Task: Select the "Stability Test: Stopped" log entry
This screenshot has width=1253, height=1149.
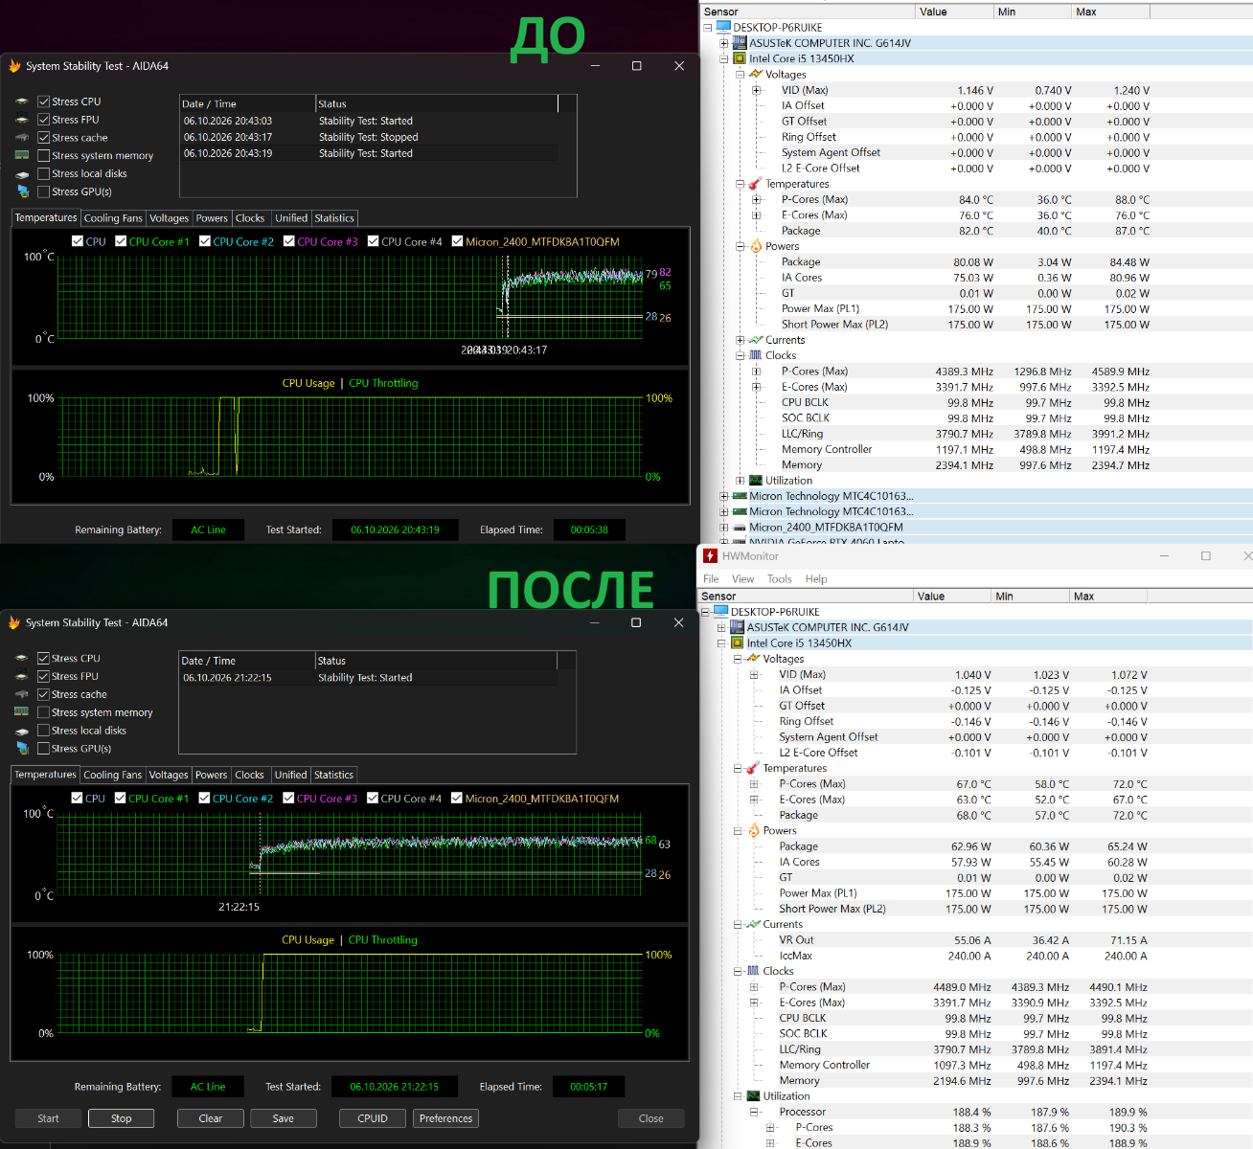Action: click(x=369, y=137)
